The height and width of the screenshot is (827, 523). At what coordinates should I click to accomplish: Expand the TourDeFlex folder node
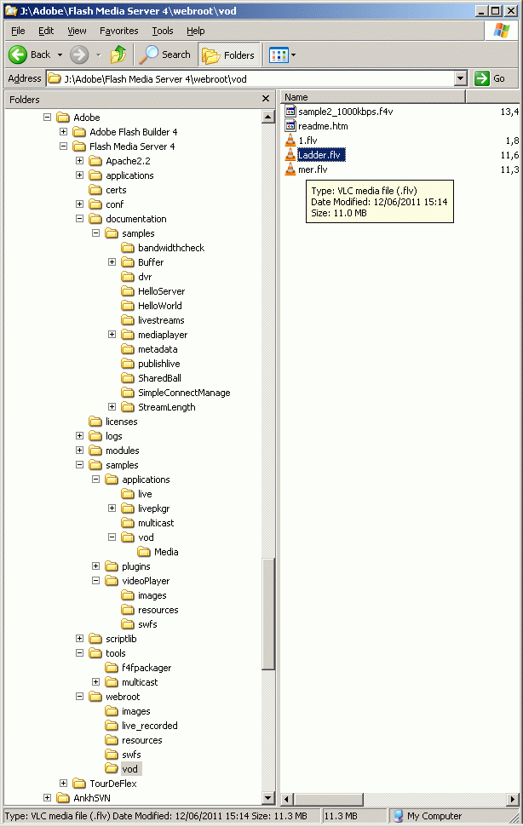[x=63, y=784]
